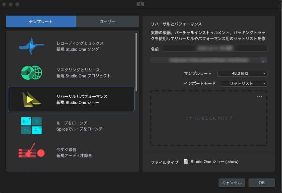
Task: Open the サンプルレート 48.0 kHz dropdown
Action: coord(242,73)
